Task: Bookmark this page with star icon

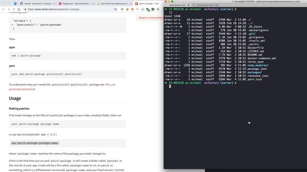Action: coord(115,9)
